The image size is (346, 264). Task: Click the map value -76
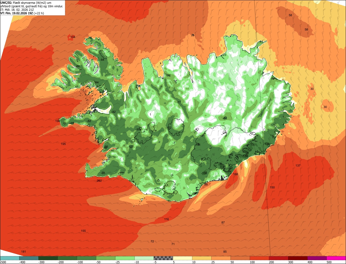[168, 76]
